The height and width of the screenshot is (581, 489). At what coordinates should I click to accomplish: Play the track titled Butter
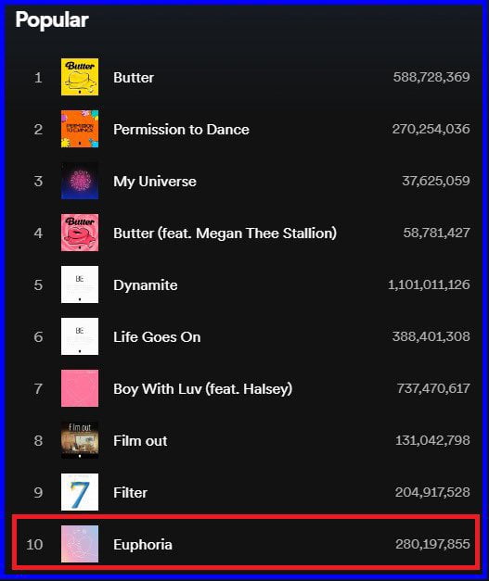point(134,78)
